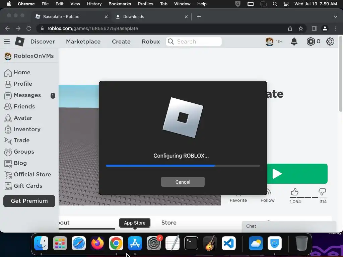Open the Apple menu
Screen dimensions: 343x257
tap(9, 4)
